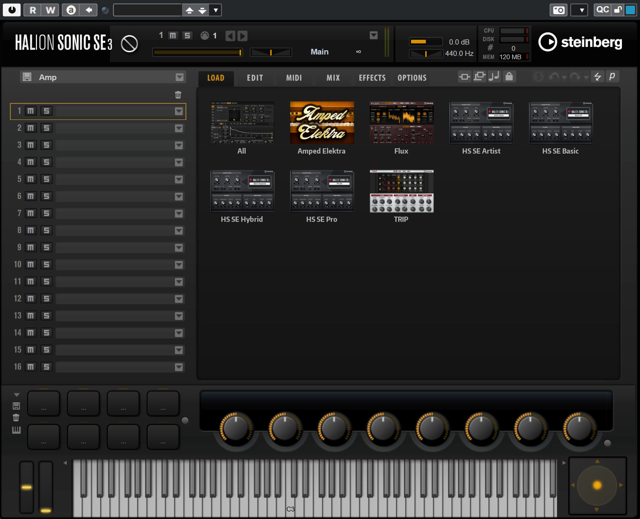Enable Write automation (W) button
Image resolution: width=640 pixels, height=519 pixels.
50,10
